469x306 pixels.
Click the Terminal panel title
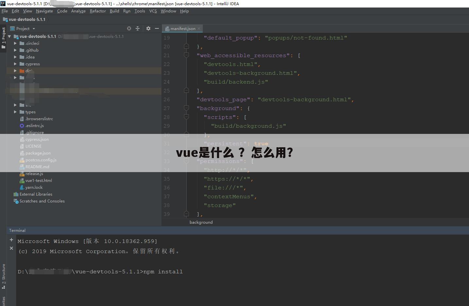point(17,231)
